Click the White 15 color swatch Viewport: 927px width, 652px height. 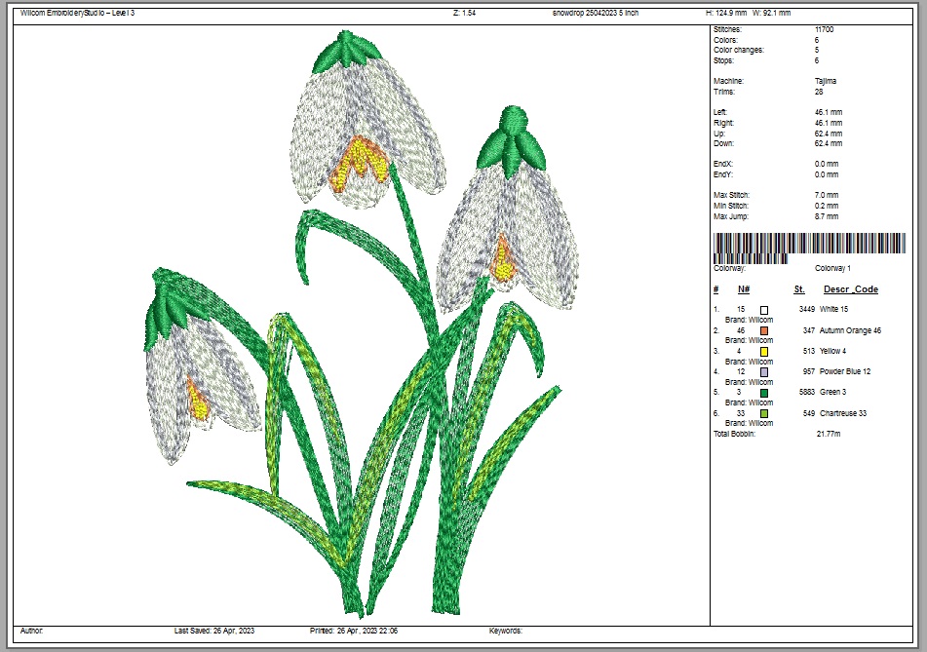[764, 309]
